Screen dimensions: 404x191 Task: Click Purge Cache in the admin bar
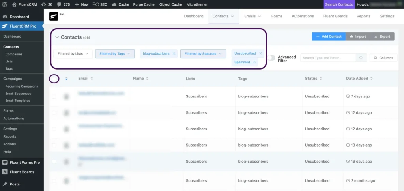point(144,4)
